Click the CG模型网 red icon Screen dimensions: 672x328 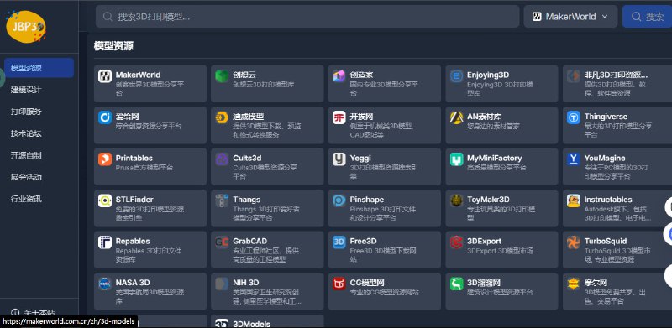339,284
